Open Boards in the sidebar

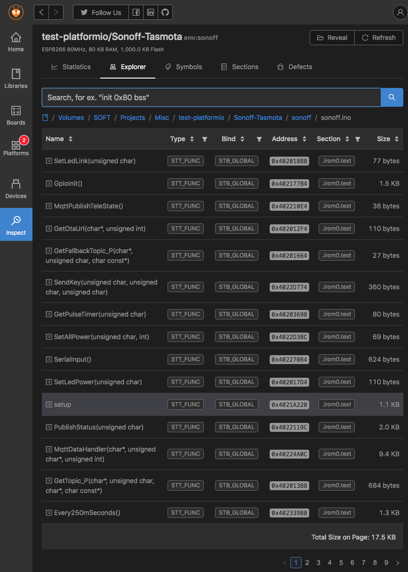[x=16, y=115]
